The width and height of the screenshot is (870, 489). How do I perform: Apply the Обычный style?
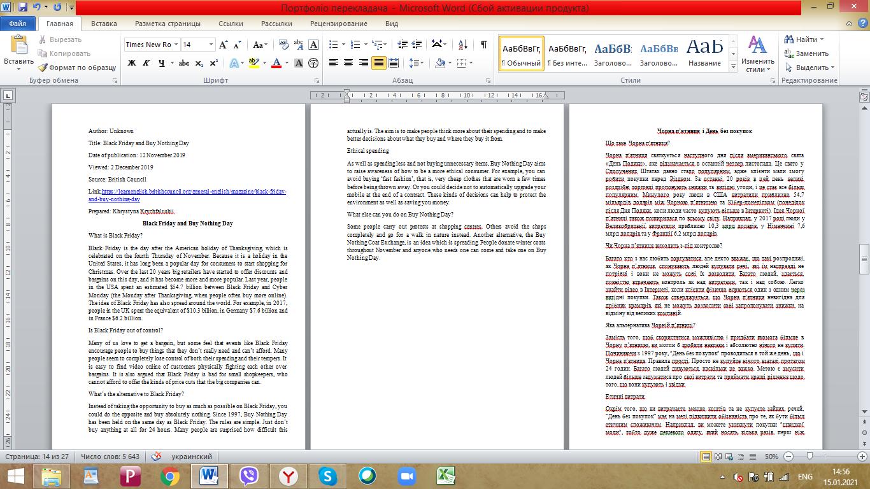(522, 53)
